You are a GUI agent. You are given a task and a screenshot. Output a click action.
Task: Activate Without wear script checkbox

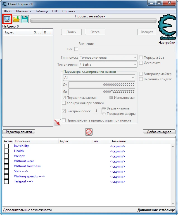6,161
